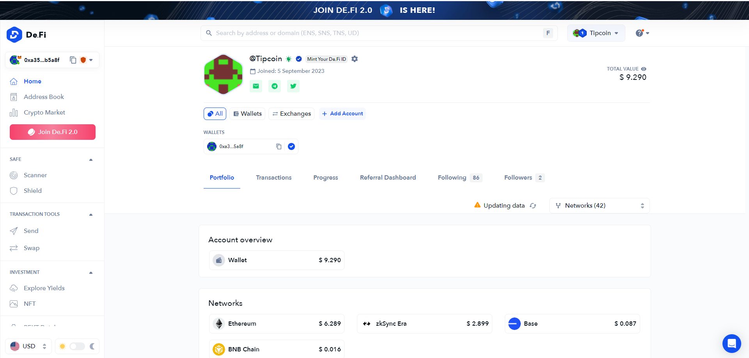The image size is (749, 358).
Task: Click the Tipcoin profile avatar
Action: click(x=224, y=74)
